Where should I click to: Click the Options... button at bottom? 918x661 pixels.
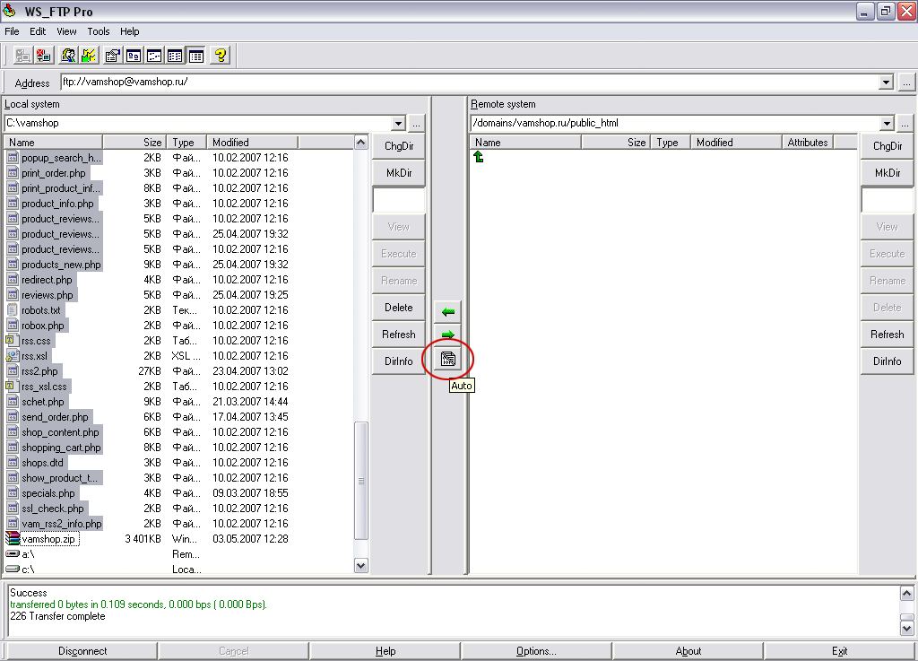tap(536, 651)
